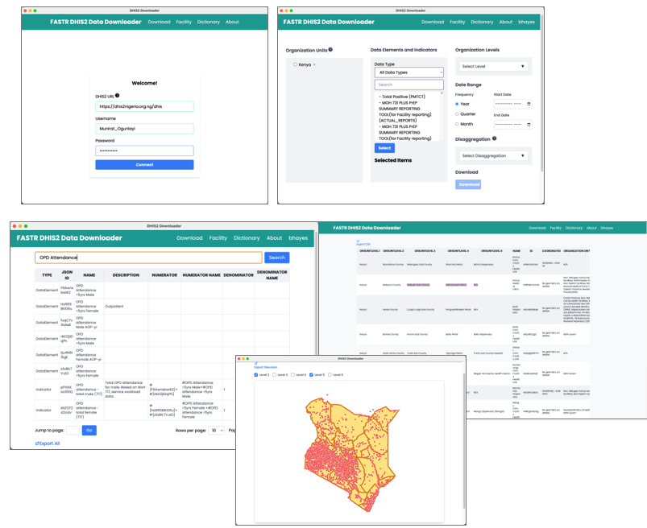Open Facility menu in the login window
The image size is (647, 528).
point(184,22)
